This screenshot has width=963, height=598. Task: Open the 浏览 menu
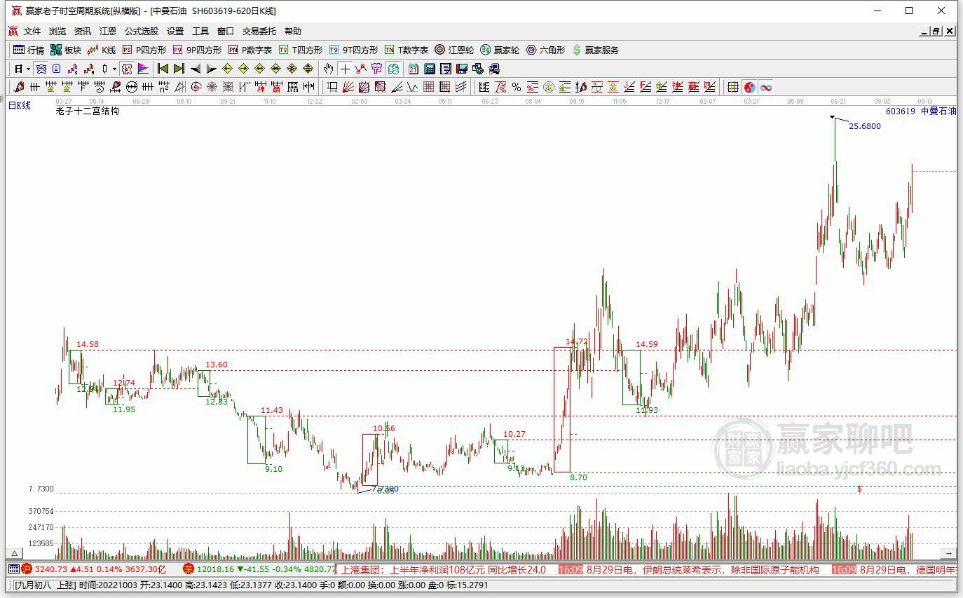click(x=57, y=32)
